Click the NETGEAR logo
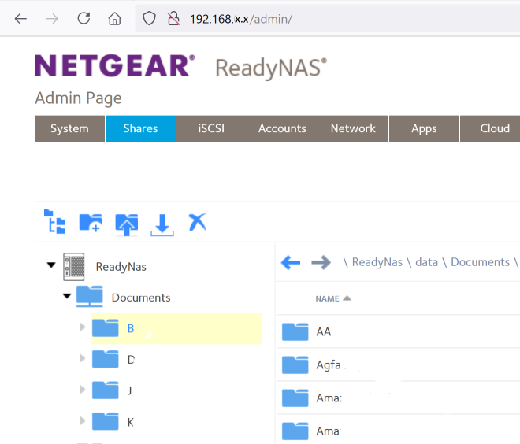The image size is (520, 444). point(114,65)
